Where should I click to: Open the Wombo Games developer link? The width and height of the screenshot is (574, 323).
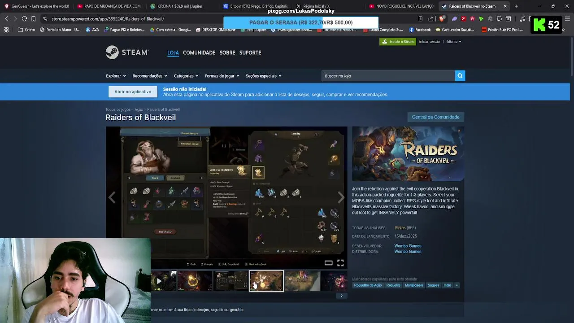[x=408, y=246]
